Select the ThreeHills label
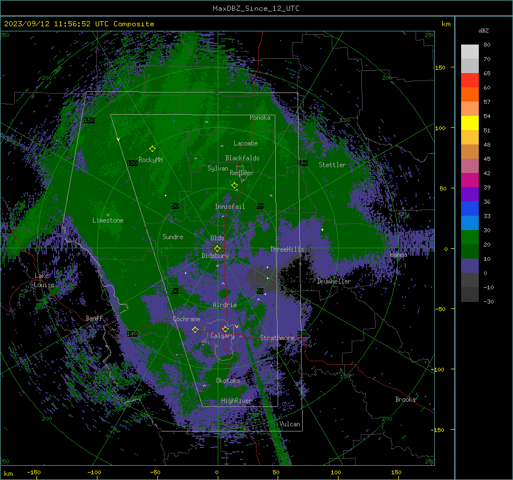Viewport: 513px width, 480px height. 287,249
